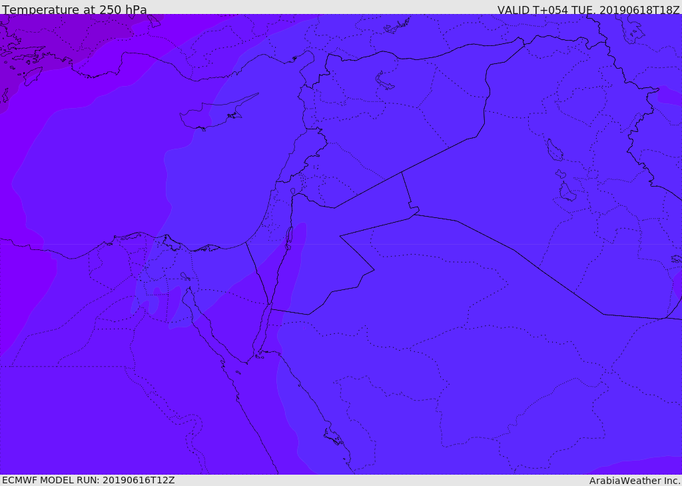Click the 'Temperature at 250 hPa' title
Screen dimensions: 682x486
click(x=75, y=9)
